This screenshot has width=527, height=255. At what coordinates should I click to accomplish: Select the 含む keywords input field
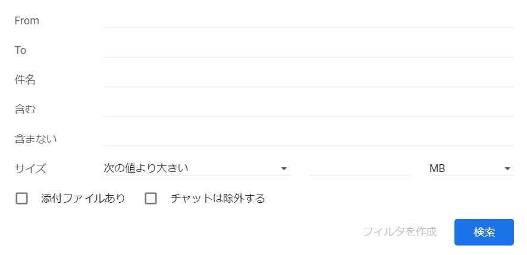click(x=308, y=109)
